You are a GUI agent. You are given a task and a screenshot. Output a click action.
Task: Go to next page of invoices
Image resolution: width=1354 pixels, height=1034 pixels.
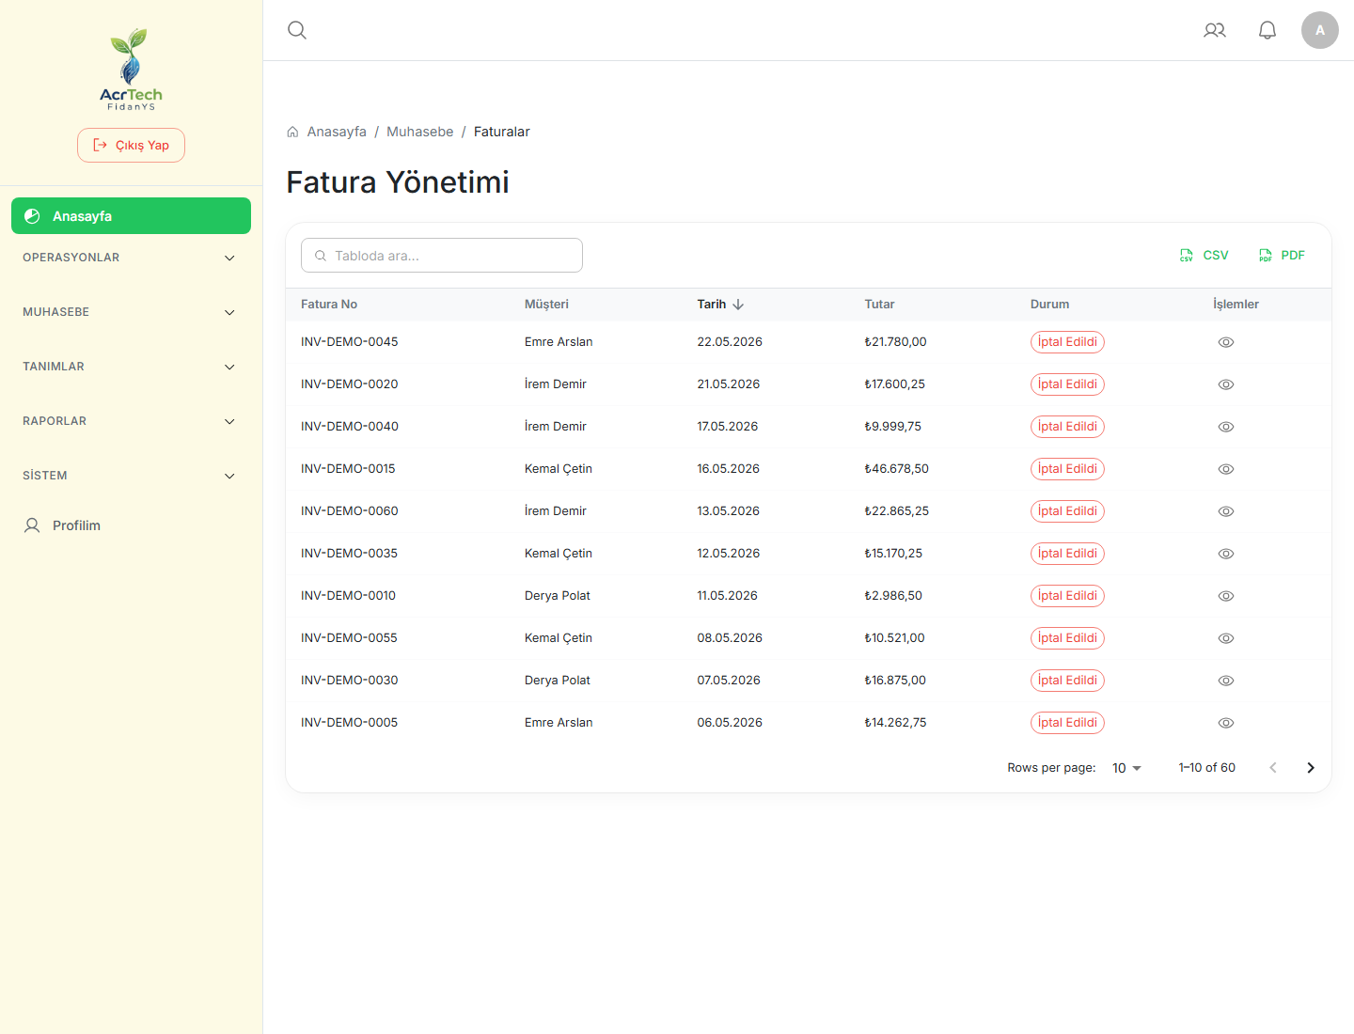coord(1311,768)
